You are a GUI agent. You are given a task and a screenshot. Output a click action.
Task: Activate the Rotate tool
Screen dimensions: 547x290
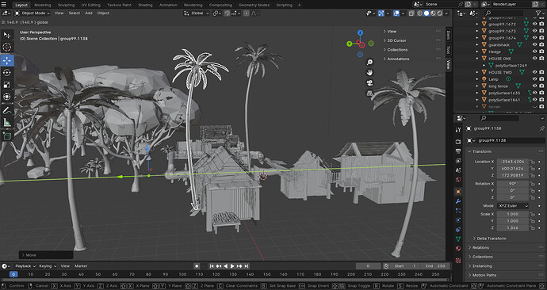pos(7,73)
